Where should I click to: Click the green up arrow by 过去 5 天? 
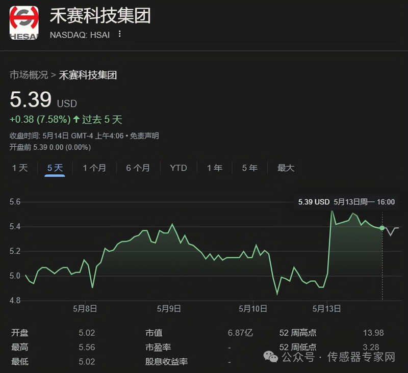point(76,119)
